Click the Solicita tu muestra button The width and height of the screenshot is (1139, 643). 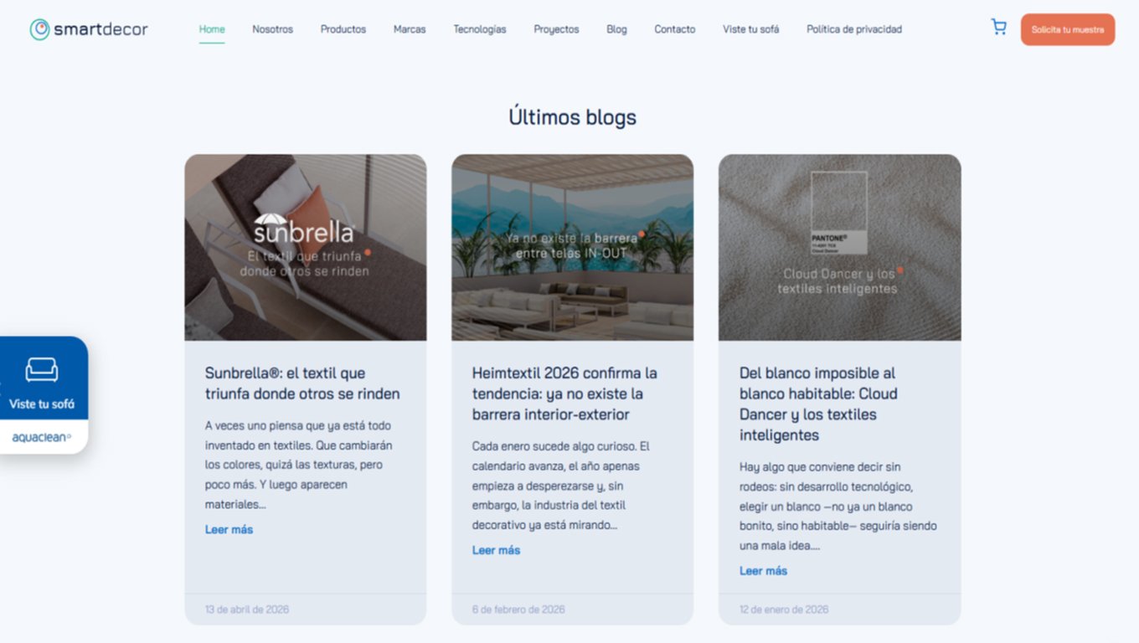1068,29
